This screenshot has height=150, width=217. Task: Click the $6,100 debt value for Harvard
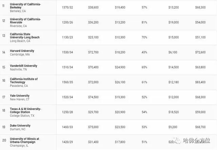point(173,52)
